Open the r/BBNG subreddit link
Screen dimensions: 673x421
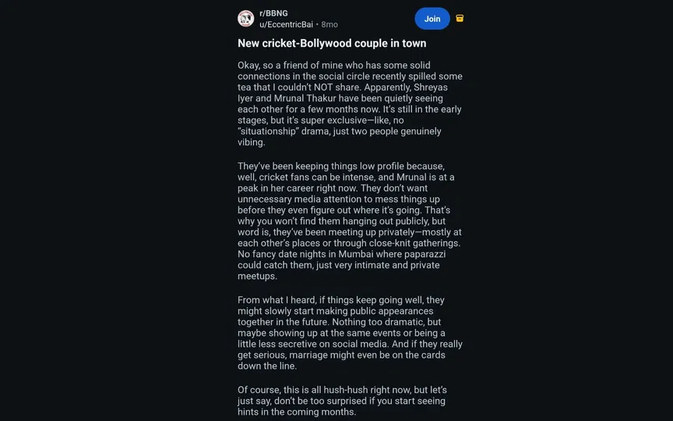[x=273, y=13]
